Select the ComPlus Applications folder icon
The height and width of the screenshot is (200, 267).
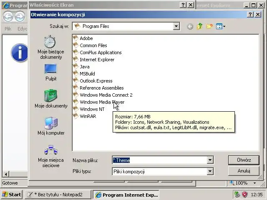[76, 52]
